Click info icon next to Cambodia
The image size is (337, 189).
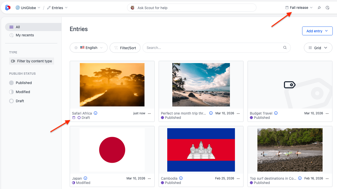181,178
